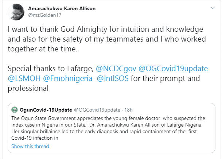Open quoted tweet by clicking its body text
Screen dimensions: 222x159
[x=109, y=128]
